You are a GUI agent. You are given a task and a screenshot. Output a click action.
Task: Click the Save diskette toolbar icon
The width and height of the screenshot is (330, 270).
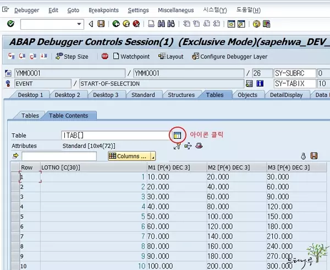[101, 24]
